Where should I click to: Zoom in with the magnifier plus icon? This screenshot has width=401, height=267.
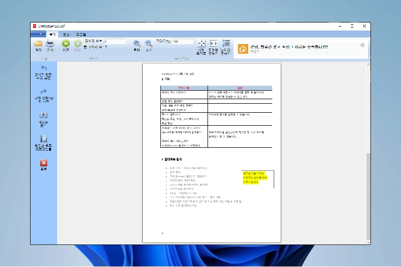137,46
